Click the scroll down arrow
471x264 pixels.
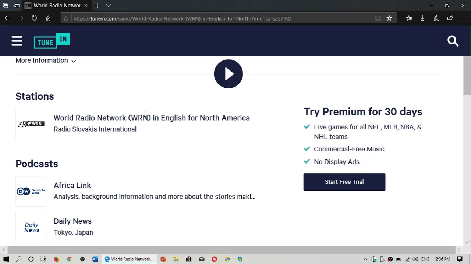(x=467, y=242)
